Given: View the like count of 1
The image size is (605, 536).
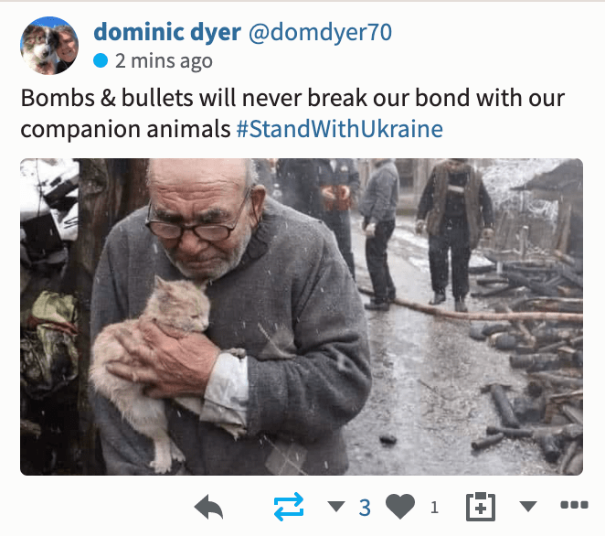Looking at the screenshot, I should [434, 508].
